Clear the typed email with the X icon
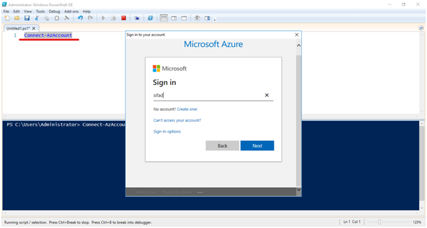The height and width of the screenshot is (228, 427). pyautogui.click(x=267, y=95)
